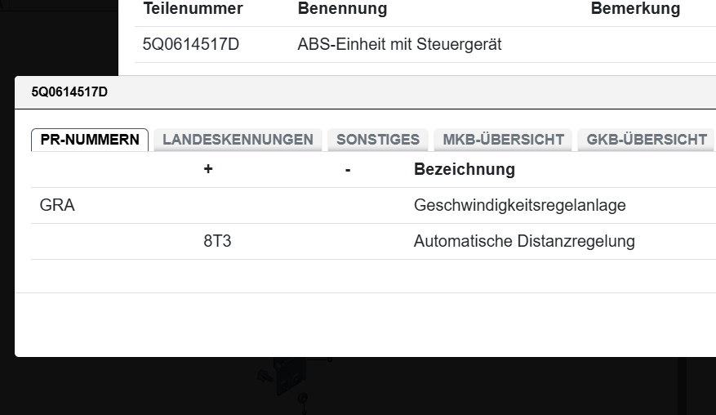Image resolution: width=716 pixels, height=415 pixels.
Task: Switch to the PR-NUMMERN tab
Action: [x=90, y=140]
